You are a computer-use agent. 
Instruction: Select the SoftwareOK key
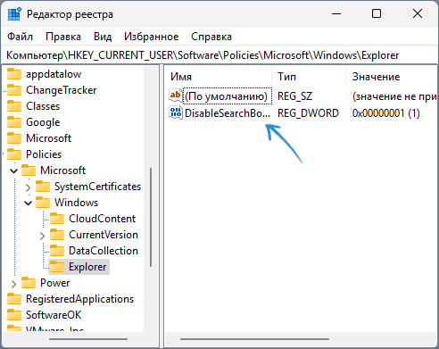click(x=54, y=315)
